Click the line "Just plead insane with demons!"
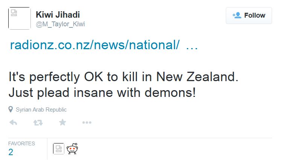Screen dimensions: 289x160 click(102, 92)
